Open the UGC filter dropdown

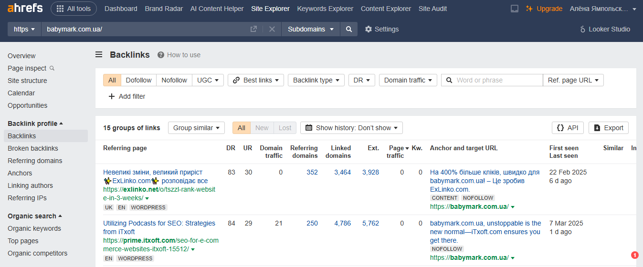point(208,80)
